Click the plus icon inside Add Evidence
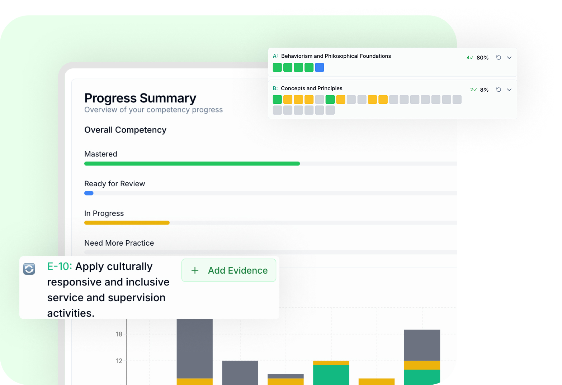 pyautogui.click(x=195, y=270)
